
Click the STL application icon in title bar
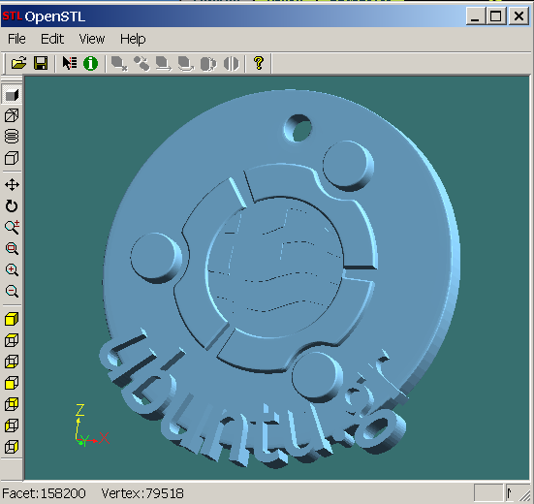(x=13, y=16)
